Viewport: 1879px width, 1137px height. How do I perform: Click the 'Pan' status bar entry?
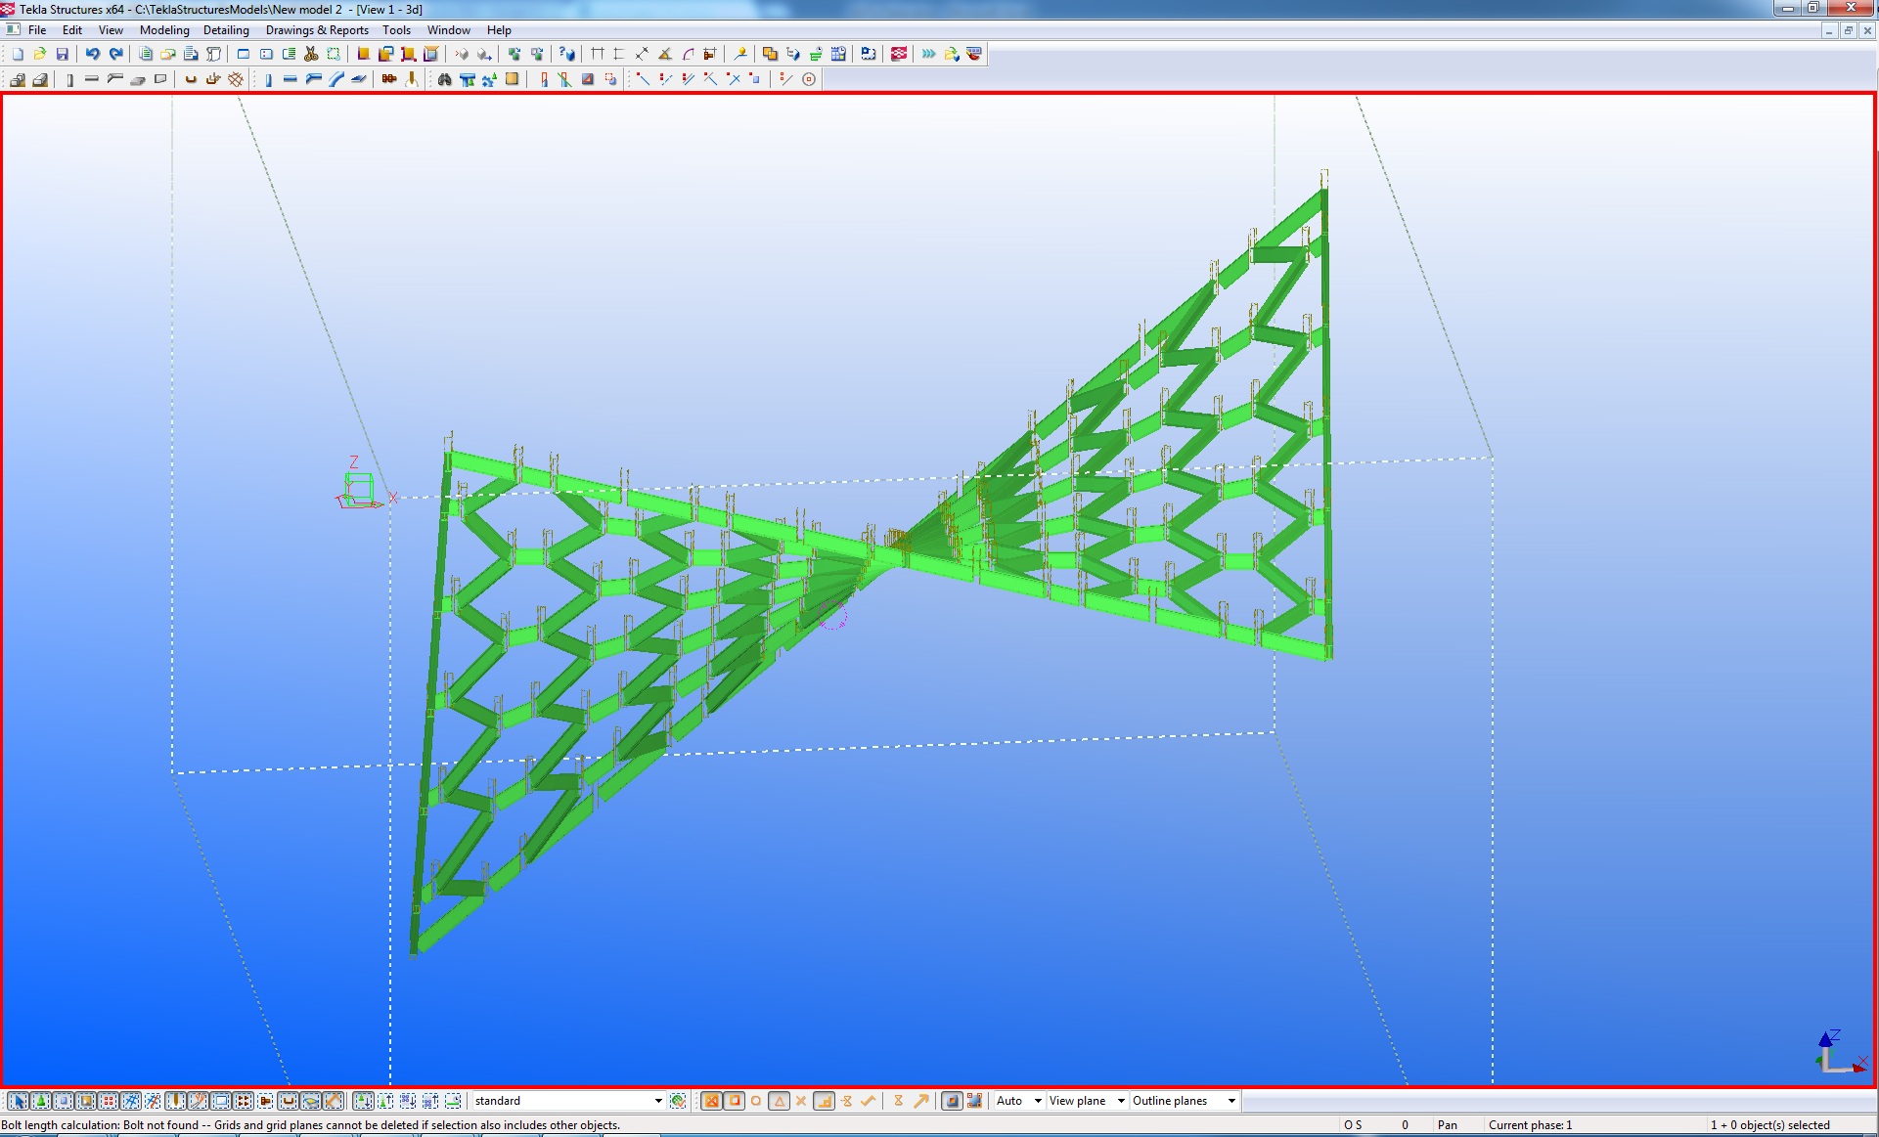tap(1447, 1125)
